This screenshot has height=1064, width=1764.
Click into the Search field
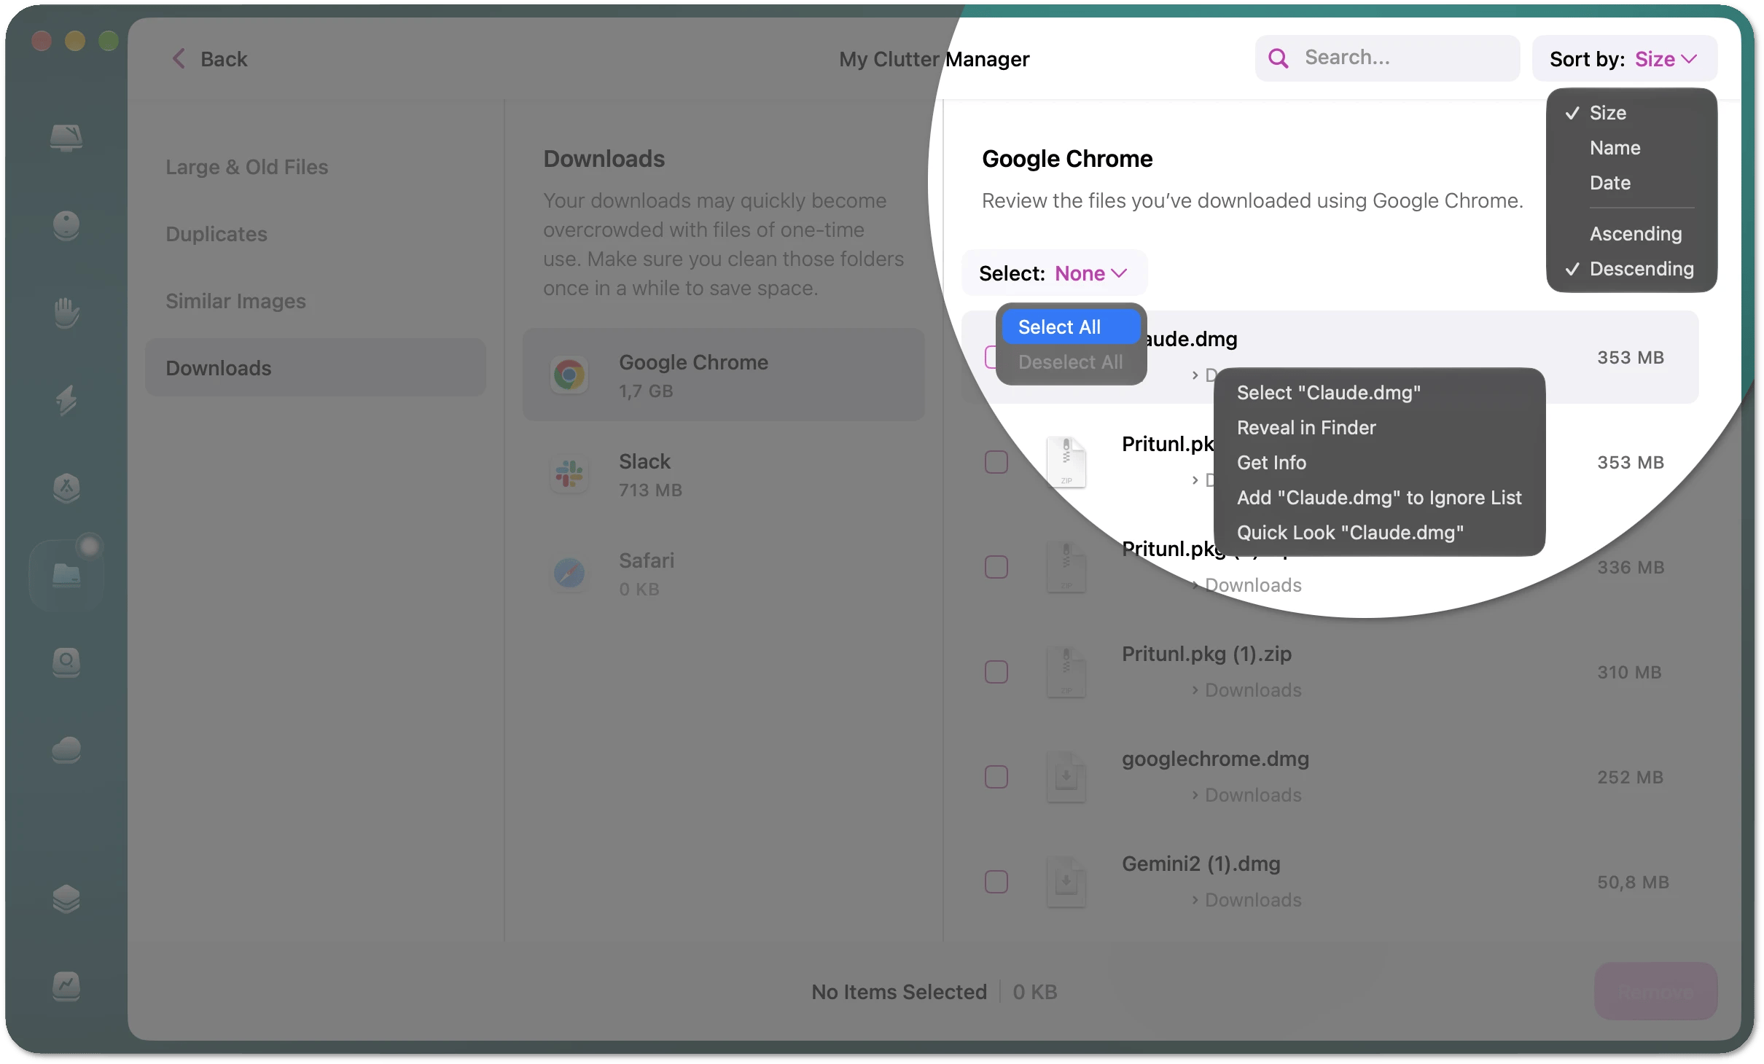coord(1387,58)
